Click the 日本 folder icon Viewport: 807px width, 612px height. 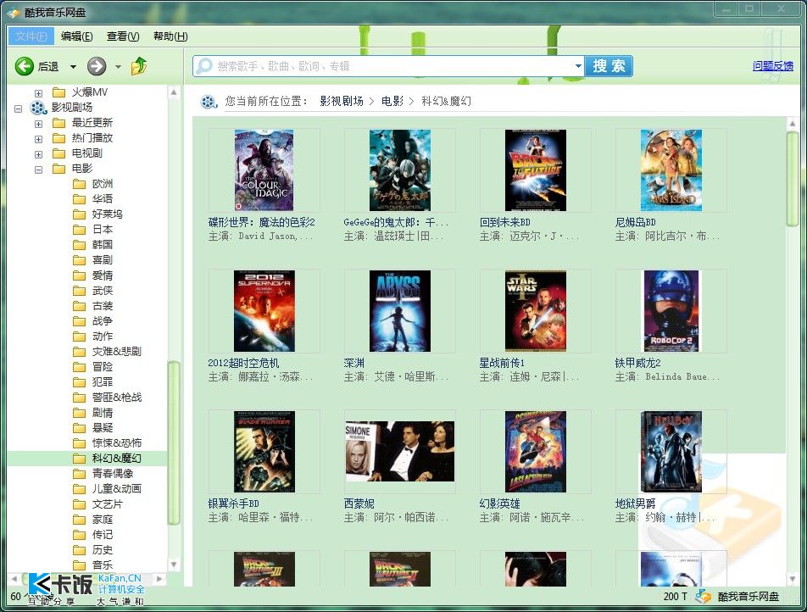[80, 230]
